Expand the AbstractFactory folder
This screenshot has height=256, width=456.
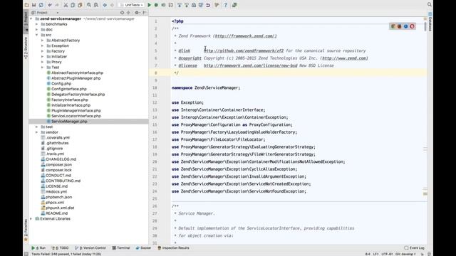43,41
